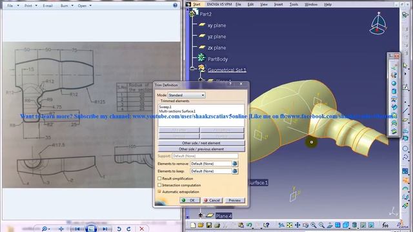Viewport: 413px width, 232px height.
Task: Rotate image clockwise in Photo Viewer
Action: tap(128, 229)
